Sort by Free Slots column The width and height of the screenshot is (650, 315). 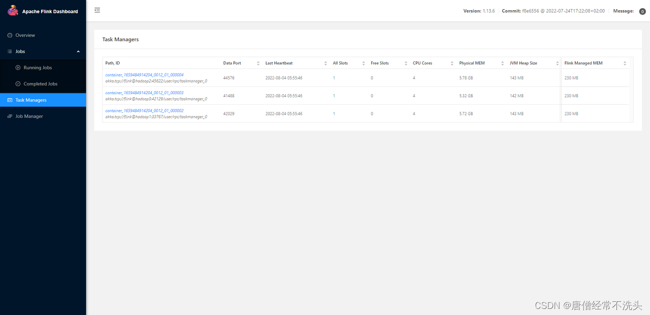point(406,63)
